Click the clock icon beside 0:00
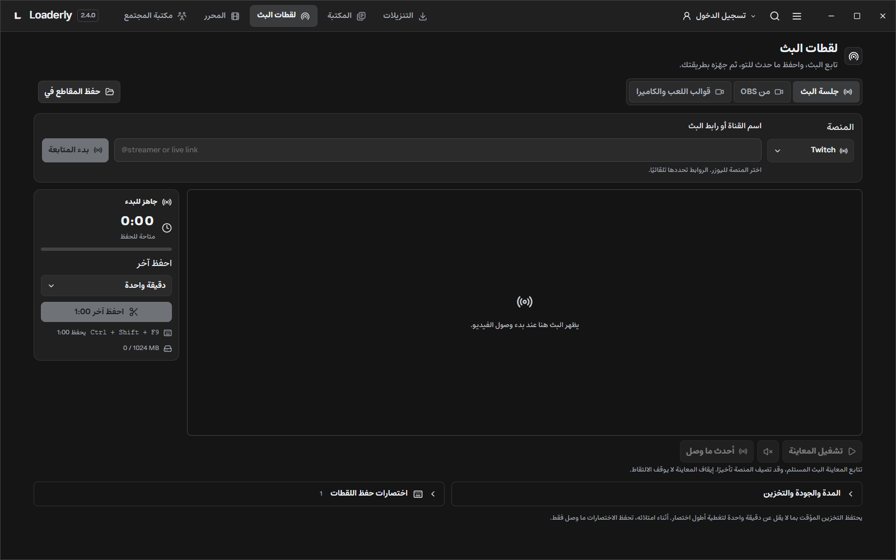This screenshot has width=896, height=560. coord(167,228)
